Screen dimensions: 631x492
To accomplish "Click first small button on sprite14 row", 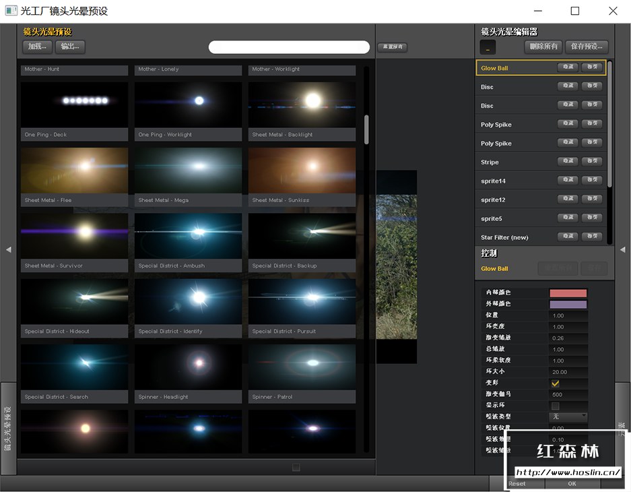I will 568,181.
